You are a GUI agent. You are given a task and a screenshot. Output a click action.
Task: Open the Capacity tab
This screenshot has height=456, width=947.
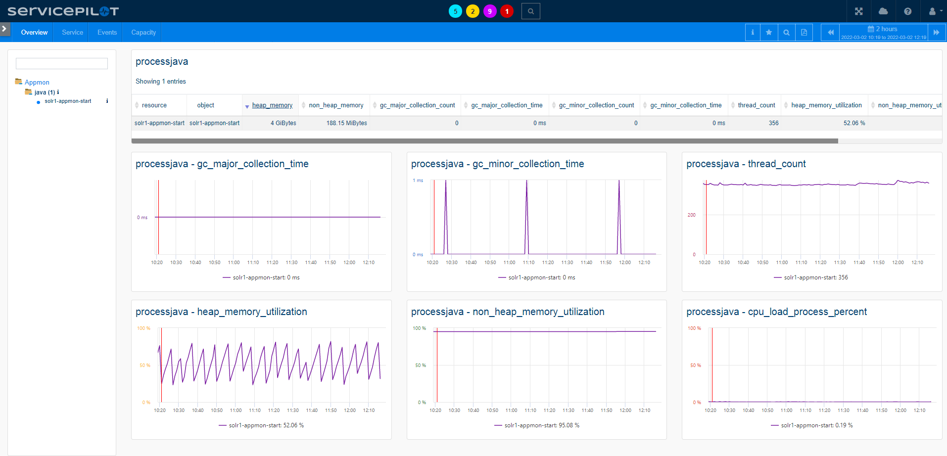(x=143, y=32)
